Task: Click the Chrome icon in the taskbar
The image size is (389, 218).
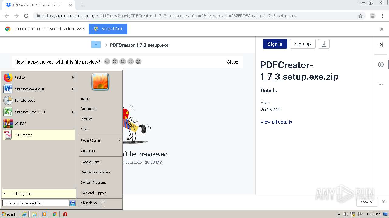Action: pos(55,214)
